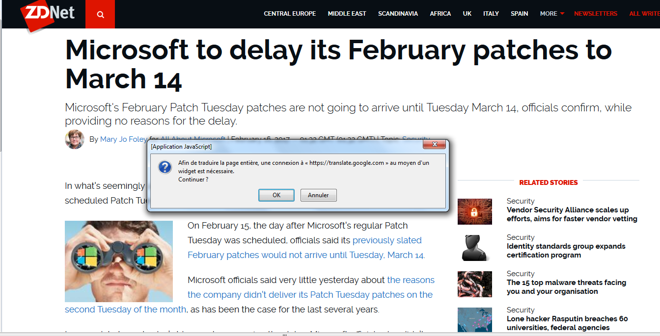This screenshot has height=336, width=660.
Task: Read 'Lone hacker Rasputin breaches 60 universities'
Action: tap(567, 323)
